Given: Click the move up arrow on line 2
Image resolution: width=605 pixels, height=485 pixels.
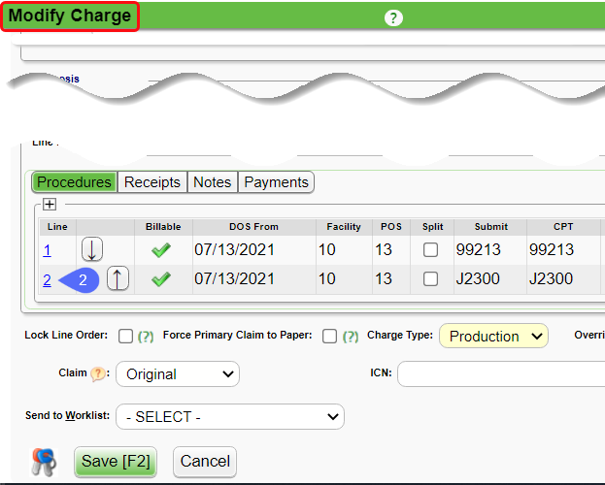Looking at the screenshot, I should 118,279.
